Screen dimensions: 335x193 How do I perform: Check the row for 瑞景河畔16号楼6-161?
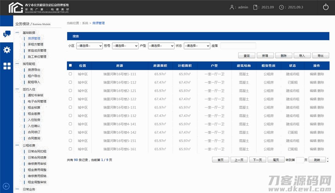(71, 149)
